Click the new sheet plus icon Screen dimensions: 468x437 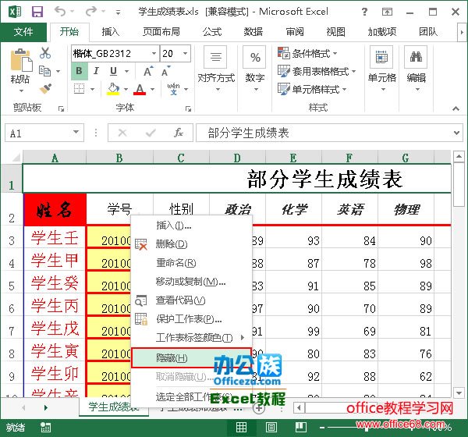pyautogui.click(x=259, y=408)
